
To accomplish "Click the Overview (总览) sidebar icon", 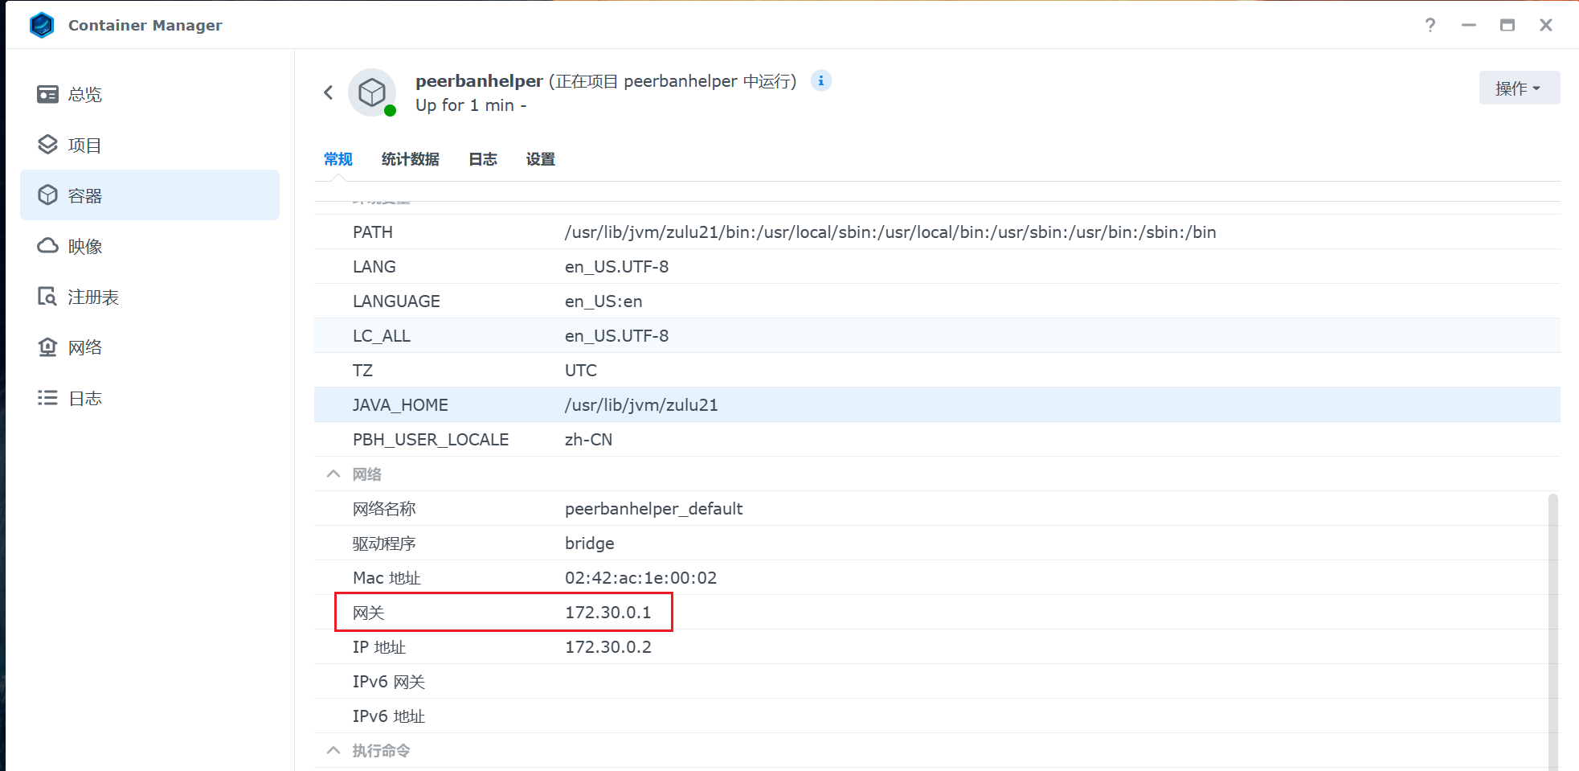I will pyautogui.click(x=47, y=95).
